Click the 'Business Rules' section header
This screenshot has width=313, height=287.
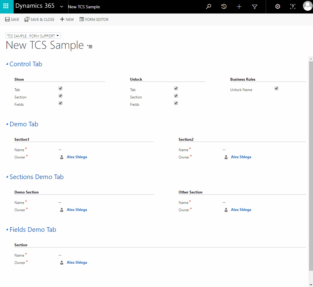[x=243, y=79]
